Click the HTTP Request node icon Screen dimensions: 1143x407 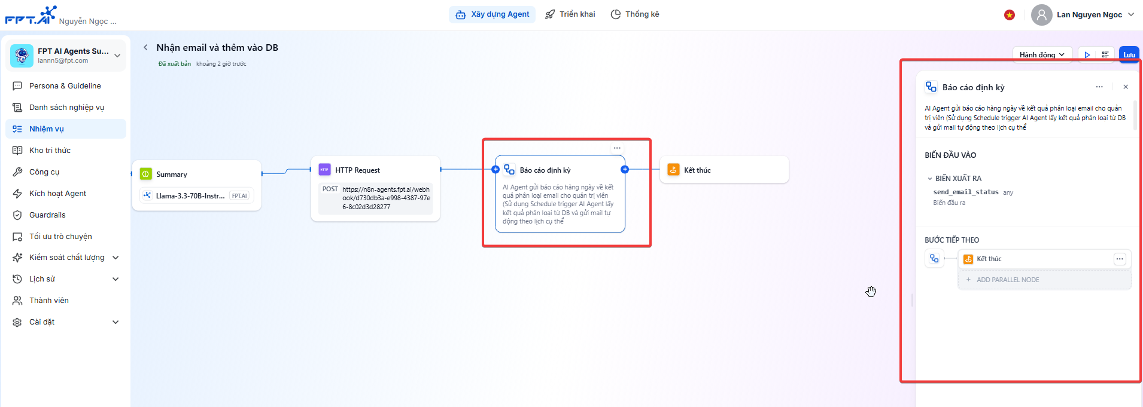tap(324, 170)
